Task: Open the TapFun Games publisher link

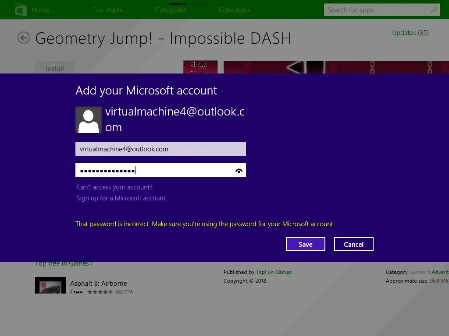Action: (x=274, y=272)
